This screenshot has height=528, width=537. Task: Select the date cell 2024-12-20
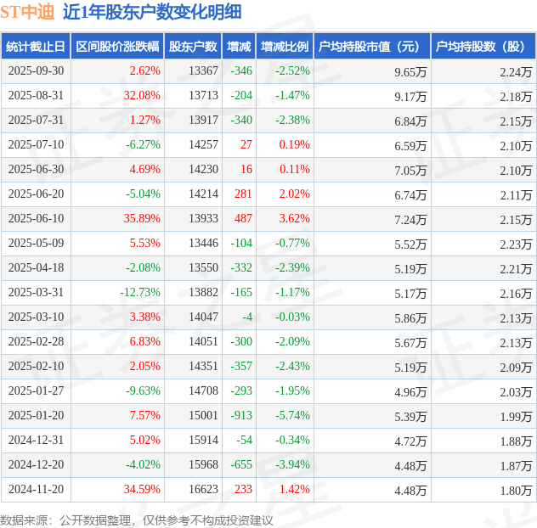36,464
